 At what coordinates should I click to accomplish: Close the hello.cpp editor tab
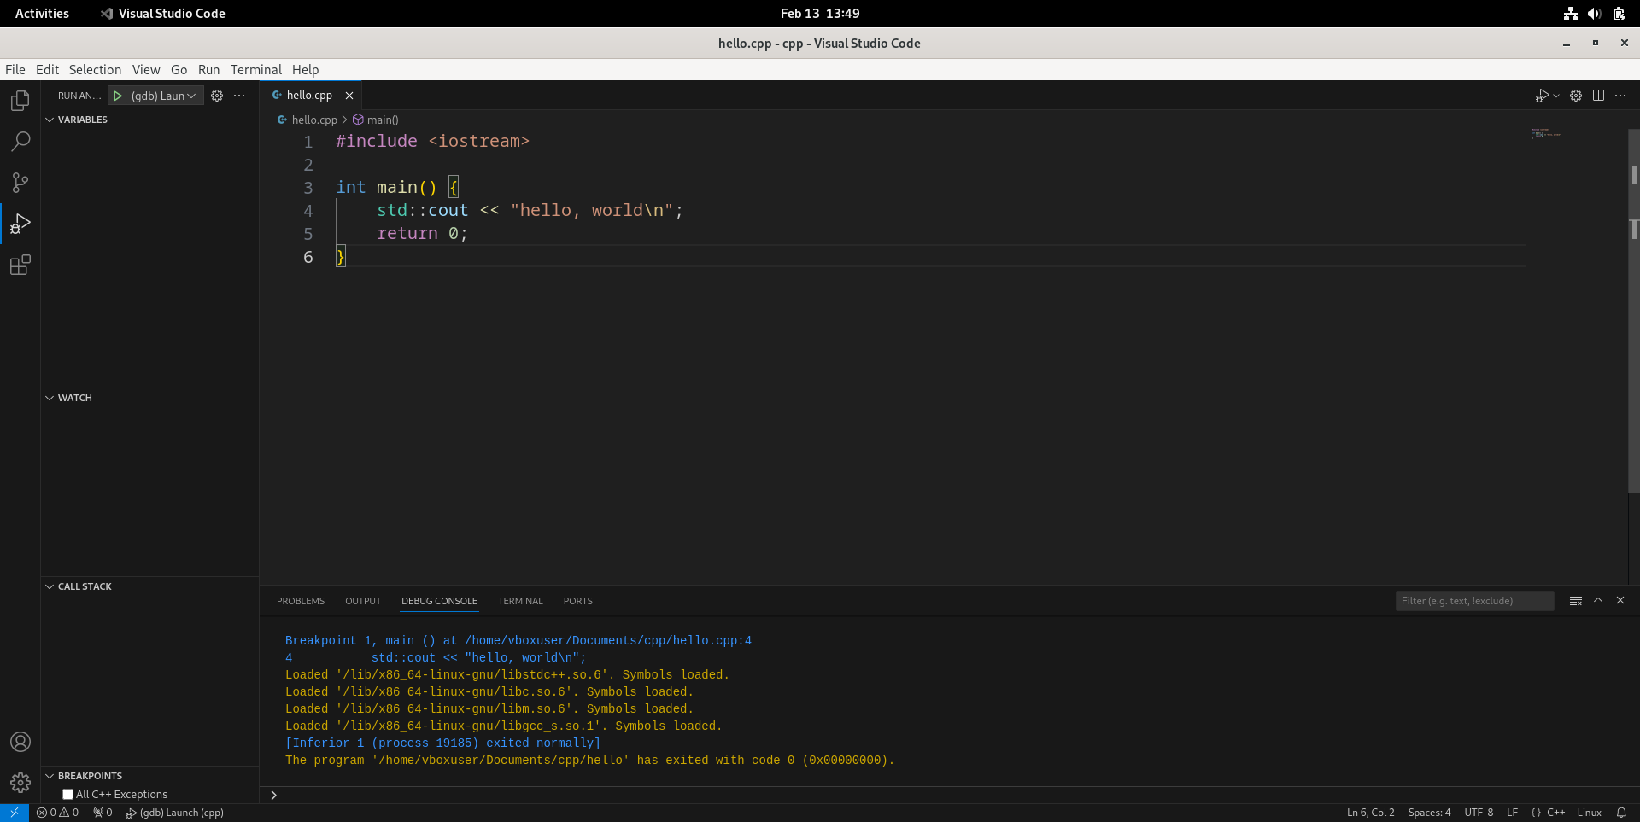coord(349,96)
